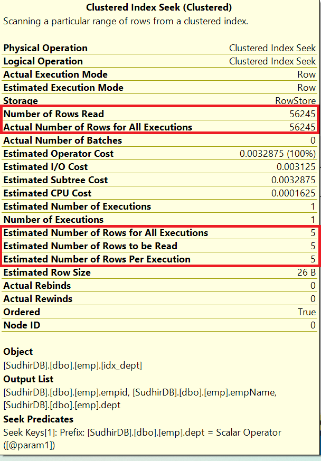Select the 'Estimated Subtree Cost' label
The image size is (321, 461).
[x=55, y=180]
